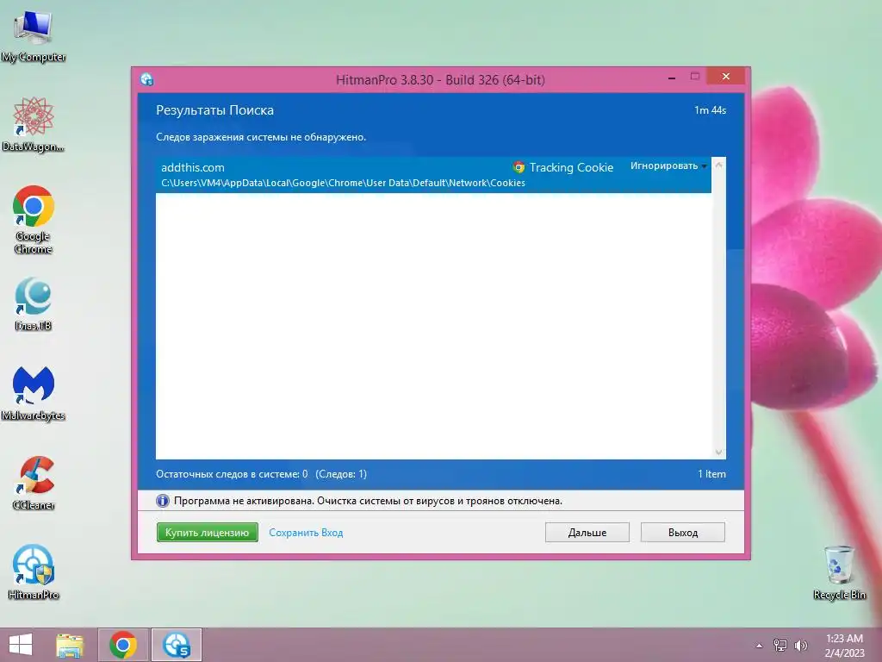Open the Глаз.ТВ desktop shortcut
Image resolution: width=882 pixels, height=662 pixels.
[x=33, y=304]
